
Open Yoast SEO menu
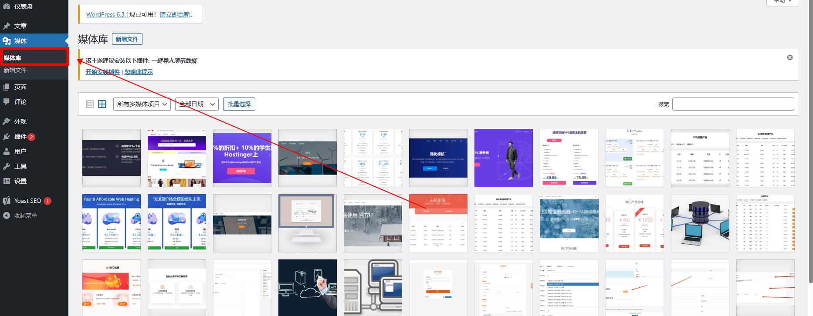pos(27,201)
